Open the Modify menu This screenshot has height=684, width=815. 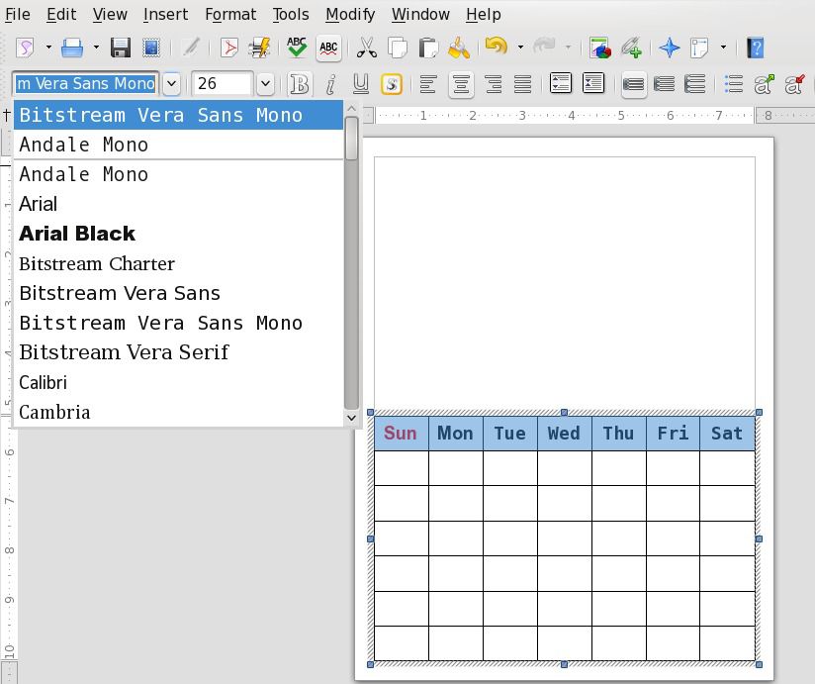(x=350, y=14)
